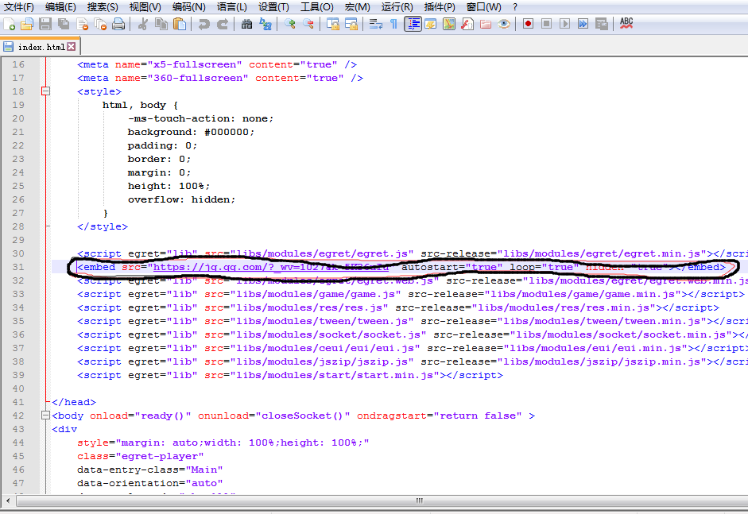Screen dimensions: 748x514
Task: Click the class="egret-player" line
Action: pyautogui.click(x=140, y=456)
